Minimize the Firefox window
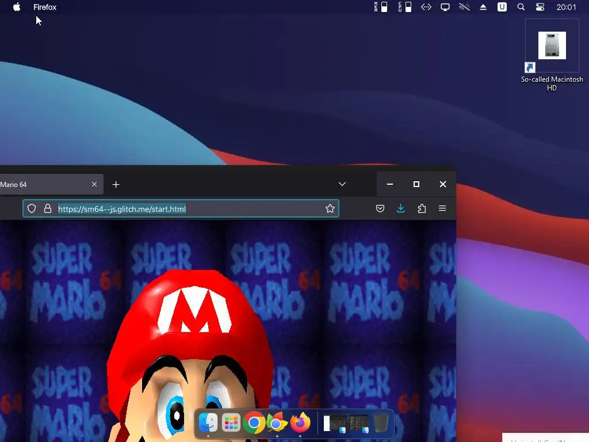 pos(390,184)
